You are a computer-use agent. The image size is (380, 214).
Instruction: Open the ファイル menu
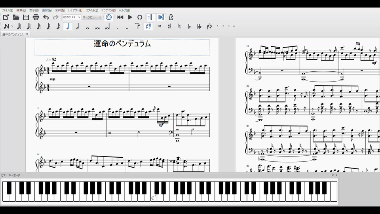pos(7,10)
